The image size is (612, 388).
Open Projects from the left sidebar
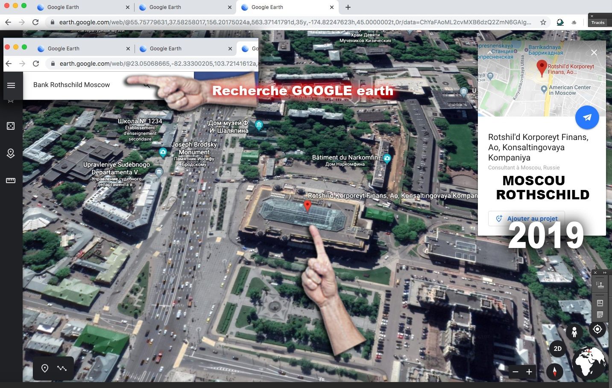[11, 153]
